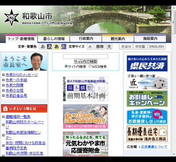The width and height of the screenshot is (176, 162).
Task: Click the サイト内で検索 search button
Action: click(85, 62)
